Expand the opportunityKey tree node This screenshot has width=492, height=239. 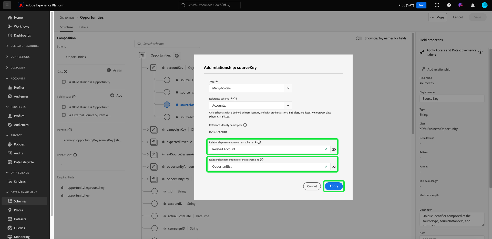click(148, 179)
